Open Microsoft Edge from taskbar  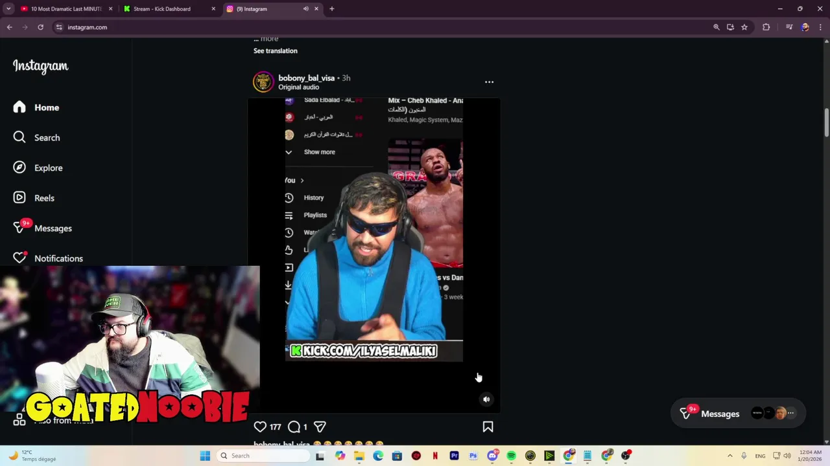[378, 456]
